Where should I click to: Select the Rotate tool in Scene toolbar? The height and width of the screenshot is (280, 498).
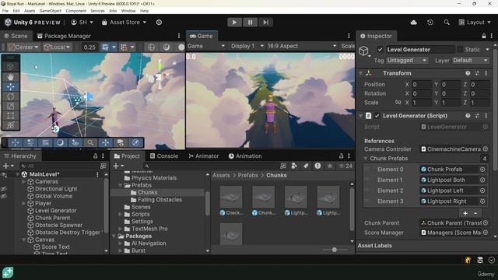pyautogui.click(x=10, y=96)
